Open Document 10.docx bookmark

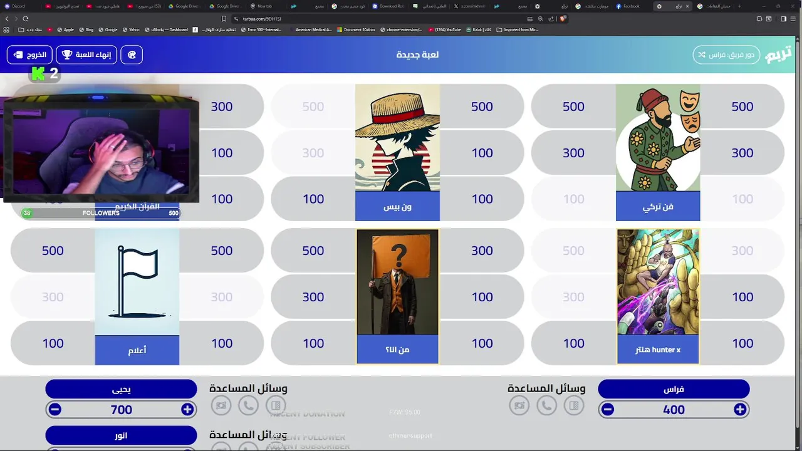(356, 29)
